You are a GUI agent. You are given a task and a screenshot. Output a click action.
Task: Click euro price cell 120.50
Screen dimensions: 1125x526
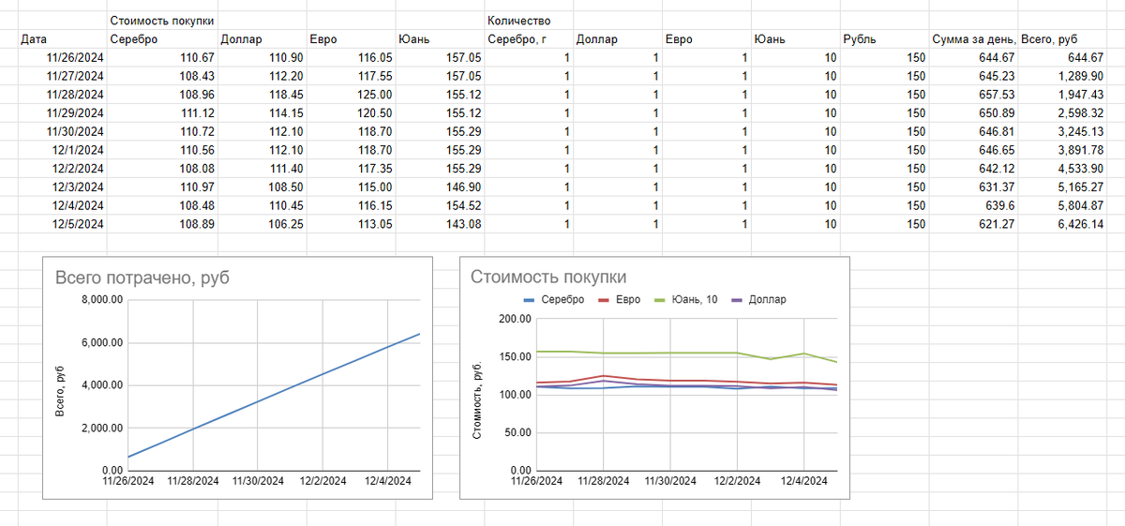coord(351,113)
